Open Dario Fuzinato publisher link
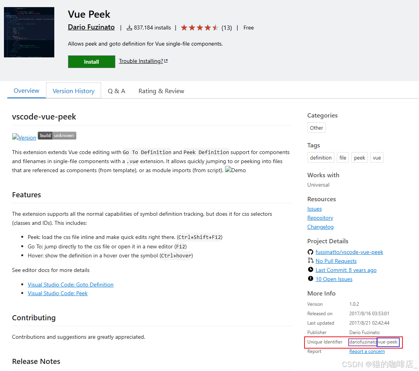This screenshot has height=371, width=419. 91,27
